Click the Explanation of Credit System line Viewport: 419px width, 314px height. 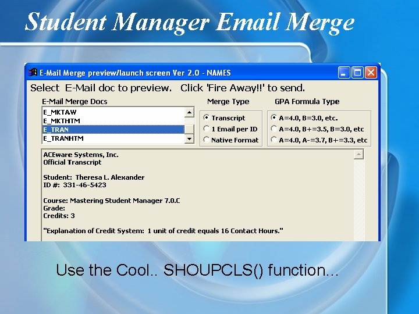tap(164, 231)
